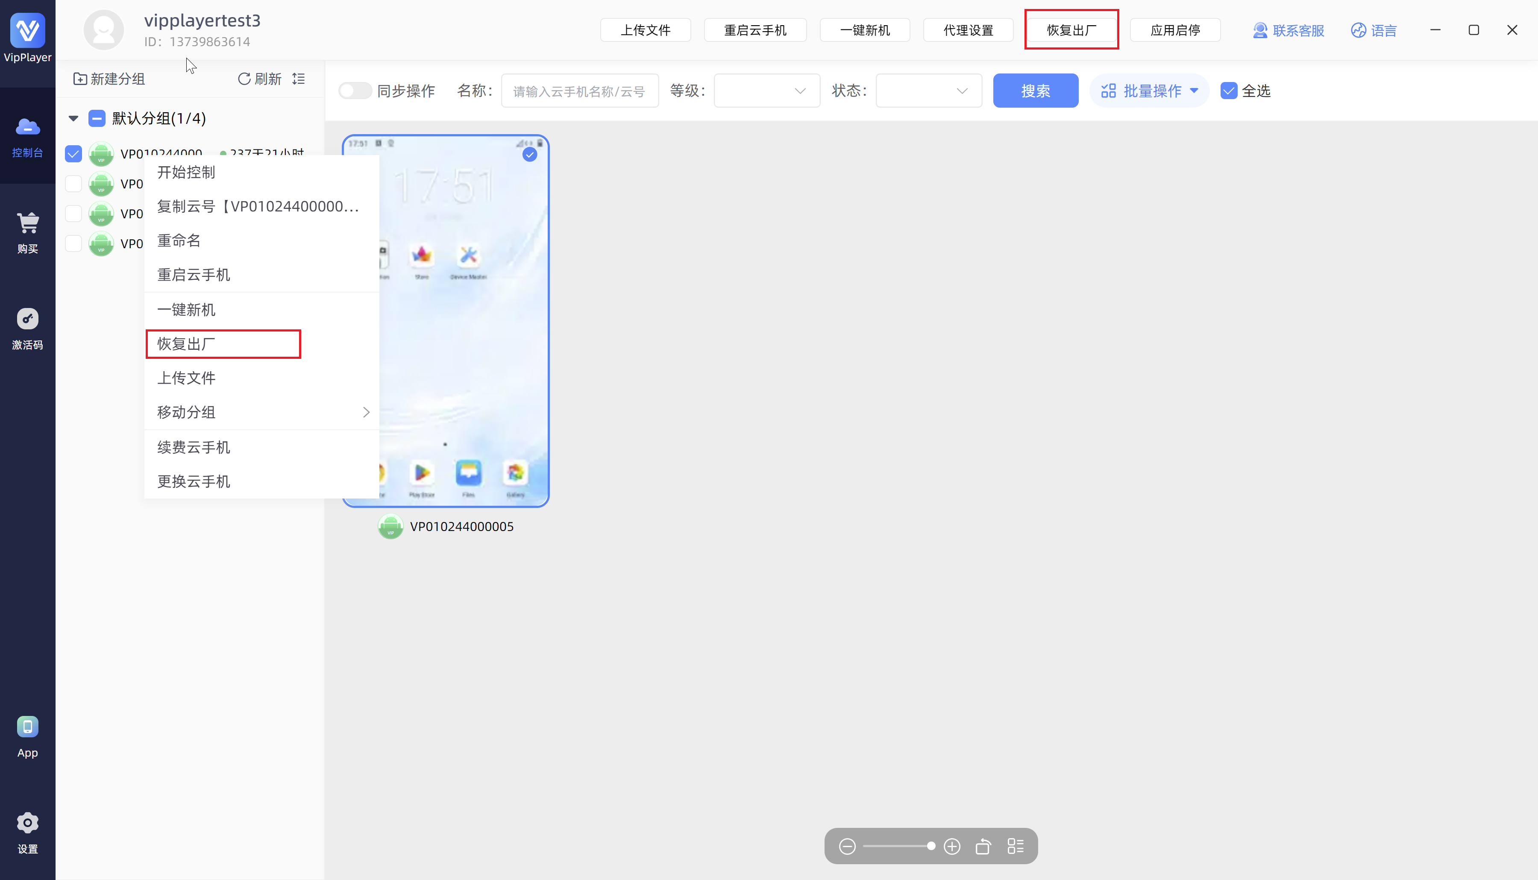Open the 状态 dropdown
Viewport: 1538px width, 880px height.
[x=928, y=91]
